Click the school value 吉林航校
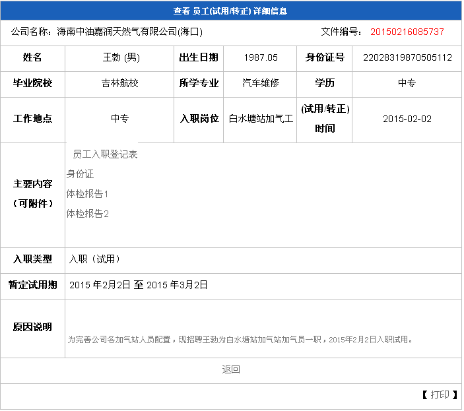464x411 pixels. (120, 83)
